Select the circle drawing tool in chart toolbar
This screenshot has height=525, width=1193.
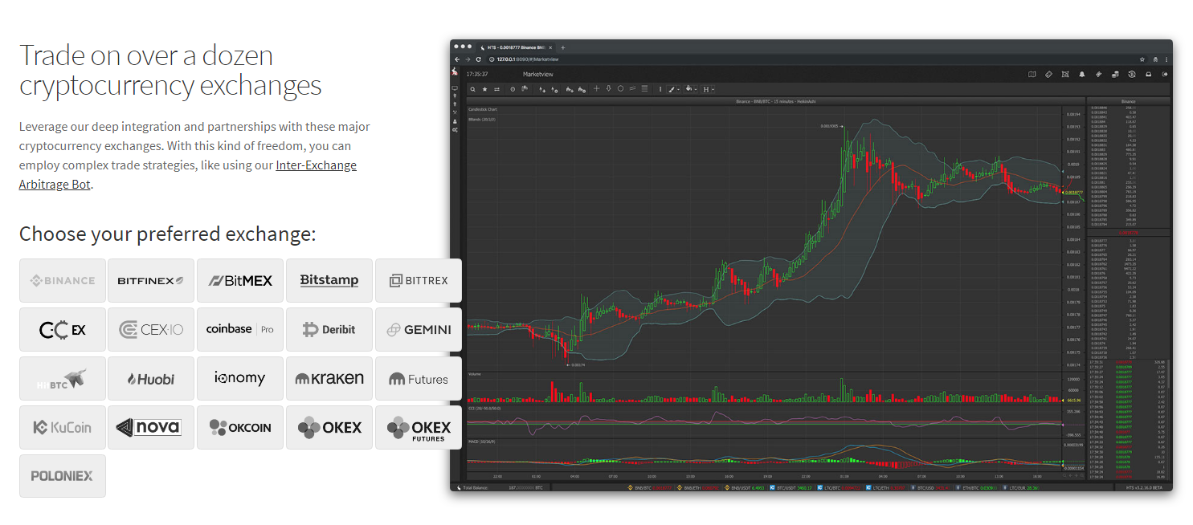tap(620, 88)
